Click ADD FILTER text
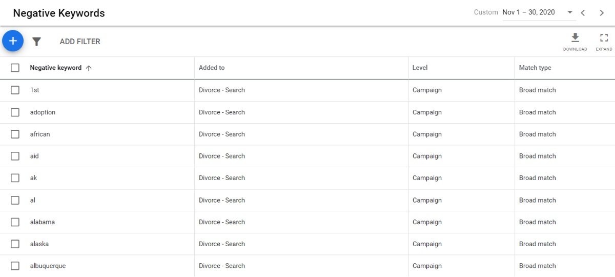This screenshot has height=277, width=615. click(x=80, y=42)
